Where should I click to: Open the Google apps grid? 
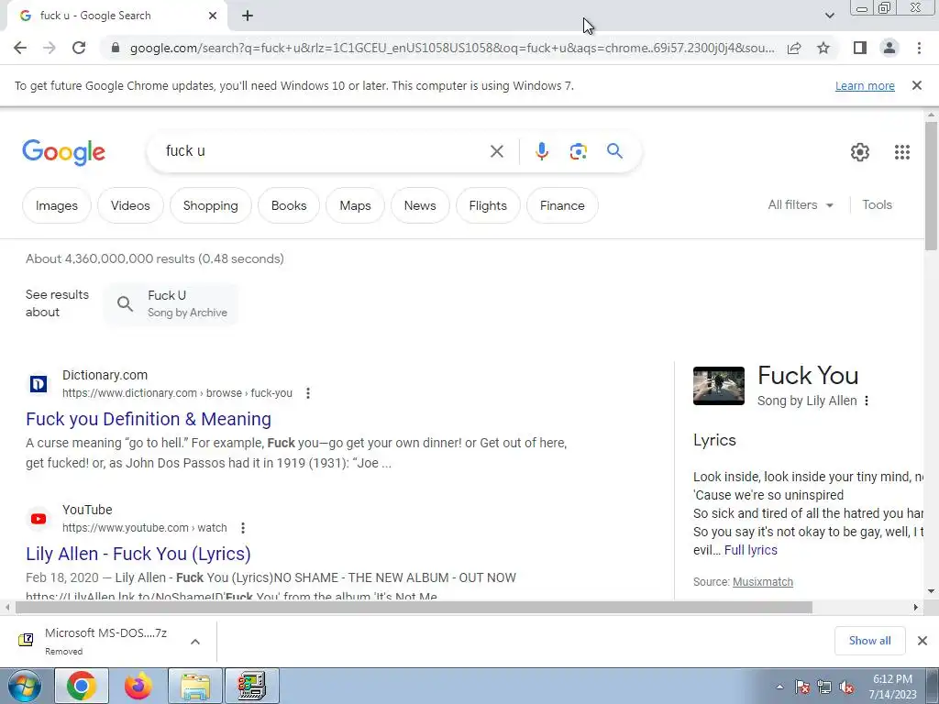(902, 152)
